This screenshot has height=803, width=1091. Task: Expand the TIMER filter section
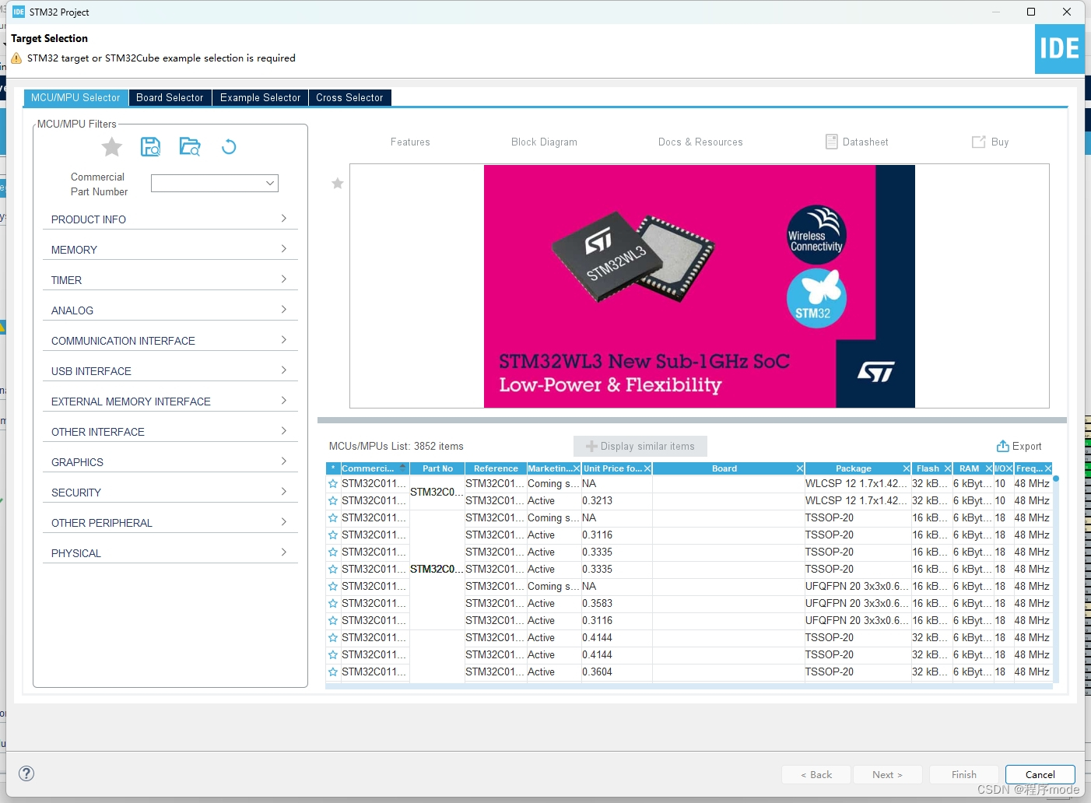170,280
